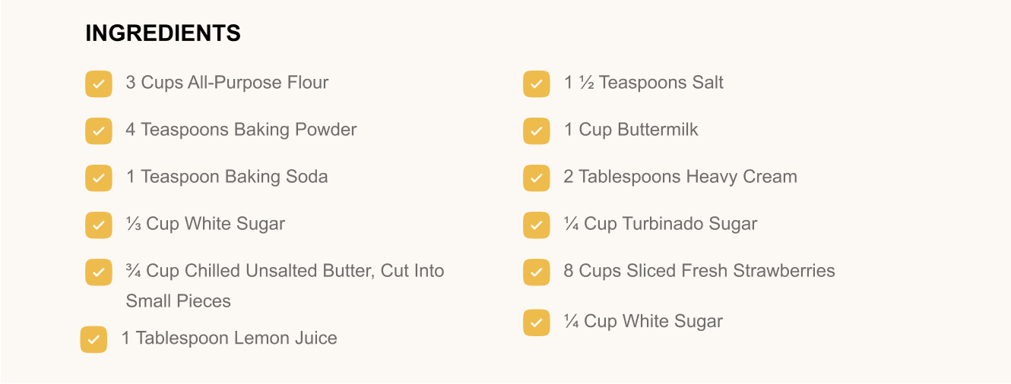
Task: Uncheck the Chilled Unsalted Butter checkbox
Action: tap(99, 272)
